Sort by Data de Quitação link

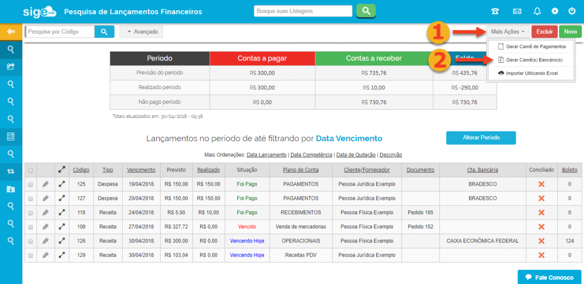(x=356, y=155)
